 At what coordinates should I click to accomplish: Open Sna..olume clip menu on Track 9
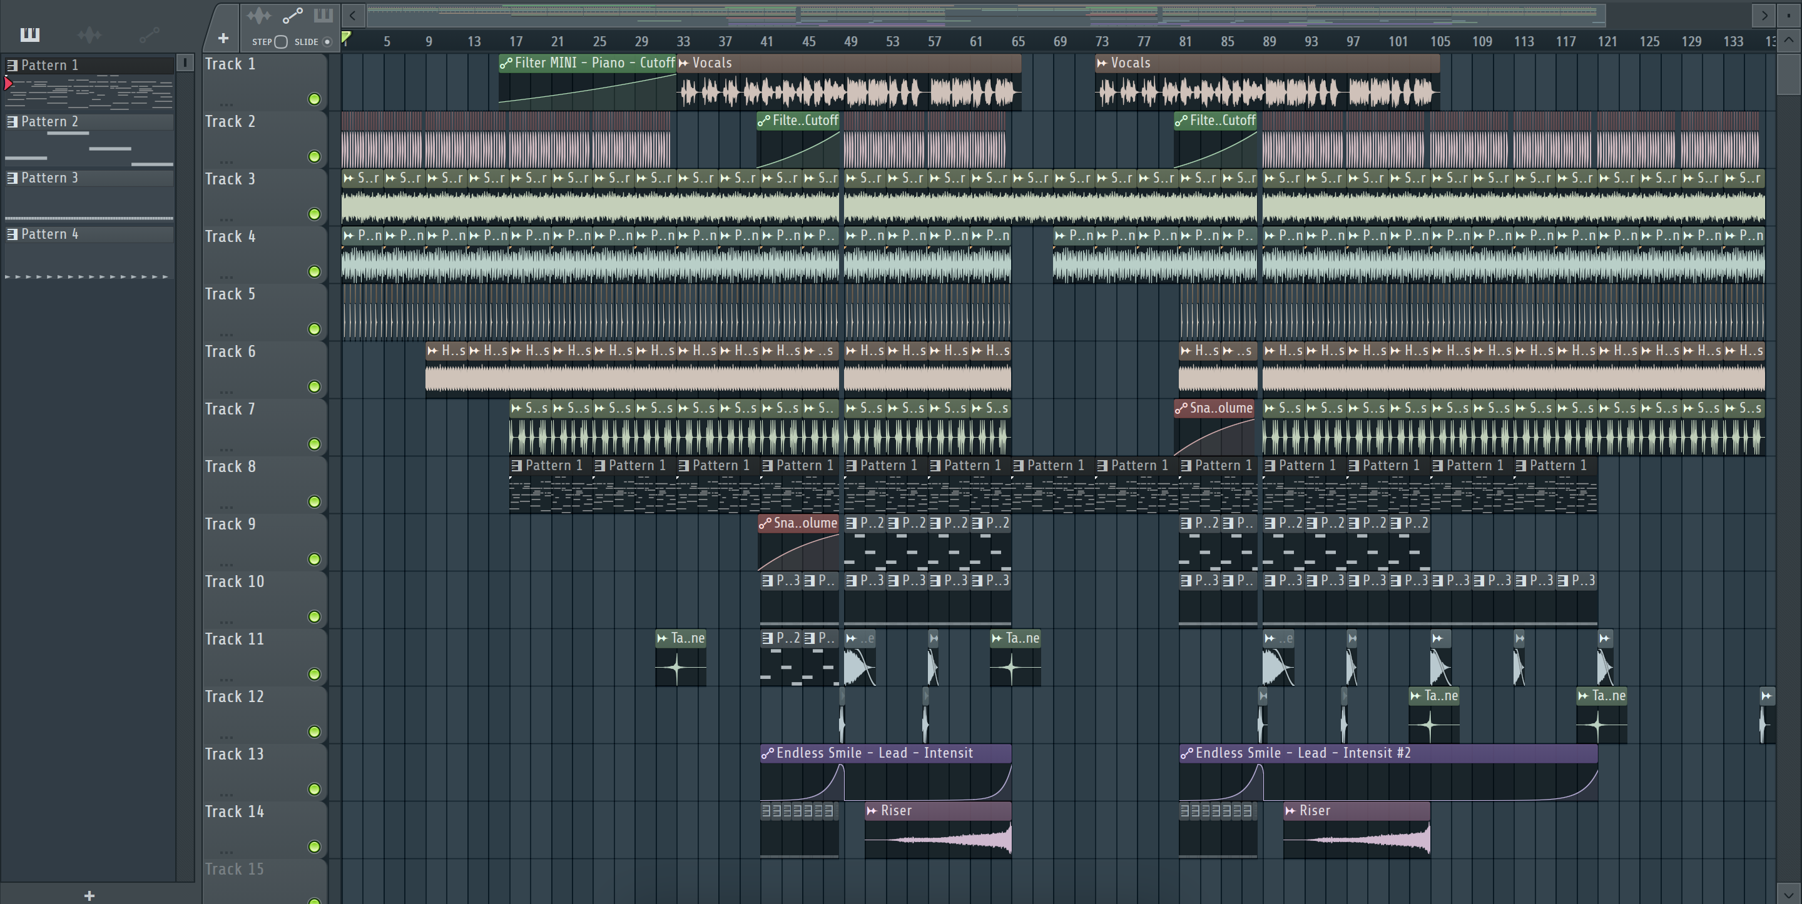click(x=765, y=523)
